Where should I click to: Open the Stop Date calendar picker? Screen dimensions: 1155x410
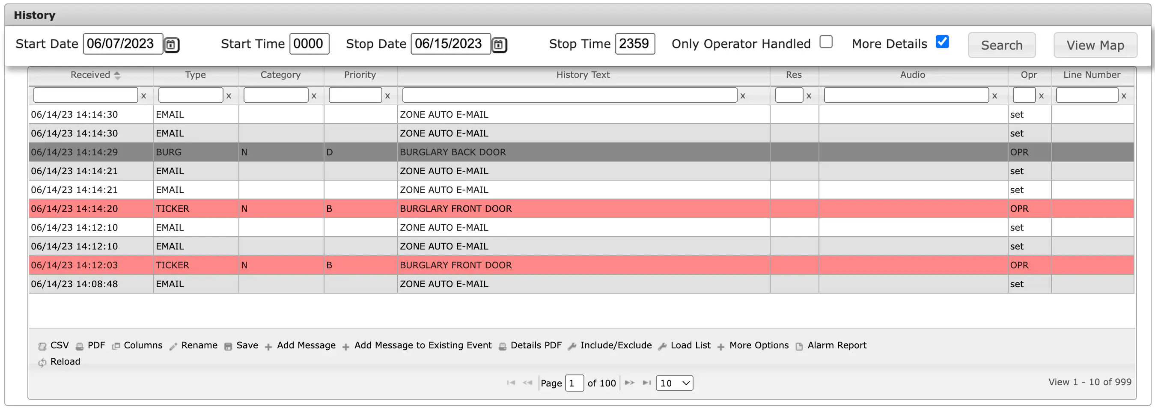(x=499, y=45)
